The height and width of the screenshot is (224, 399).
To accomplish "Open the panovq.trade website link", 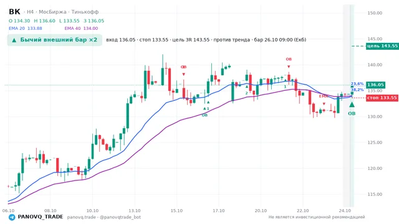I will [82, 217].
